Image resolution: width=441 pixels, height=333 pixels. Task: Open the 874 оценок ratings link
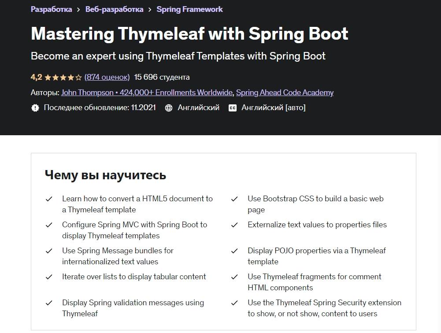coord(107,77)
